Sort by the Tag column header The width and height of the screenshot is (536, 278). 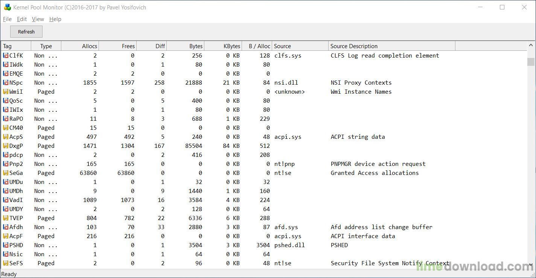[16, 46]
